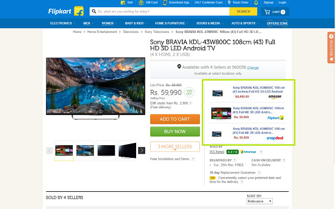Click help icon beside Delivered By
Image resolution: width=335 pixels, height=209 pixels.
point(234,160)
